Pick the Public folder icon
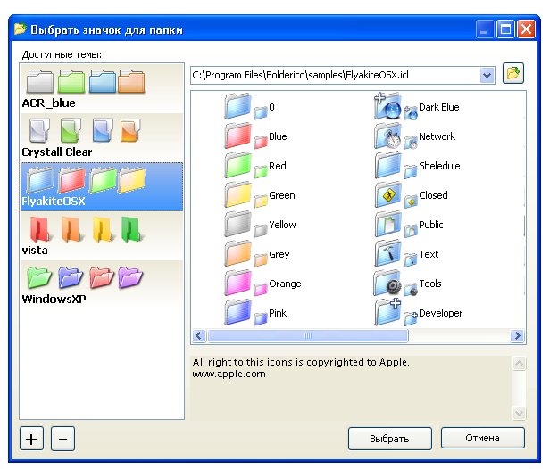 (387, 224)
